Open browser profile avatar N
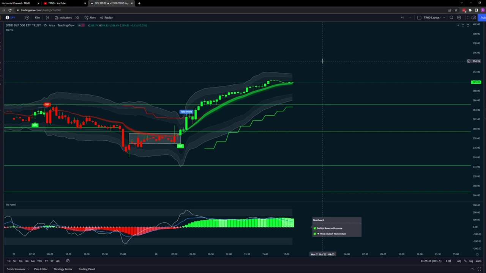The image size is (486, 273). point(483,10)
